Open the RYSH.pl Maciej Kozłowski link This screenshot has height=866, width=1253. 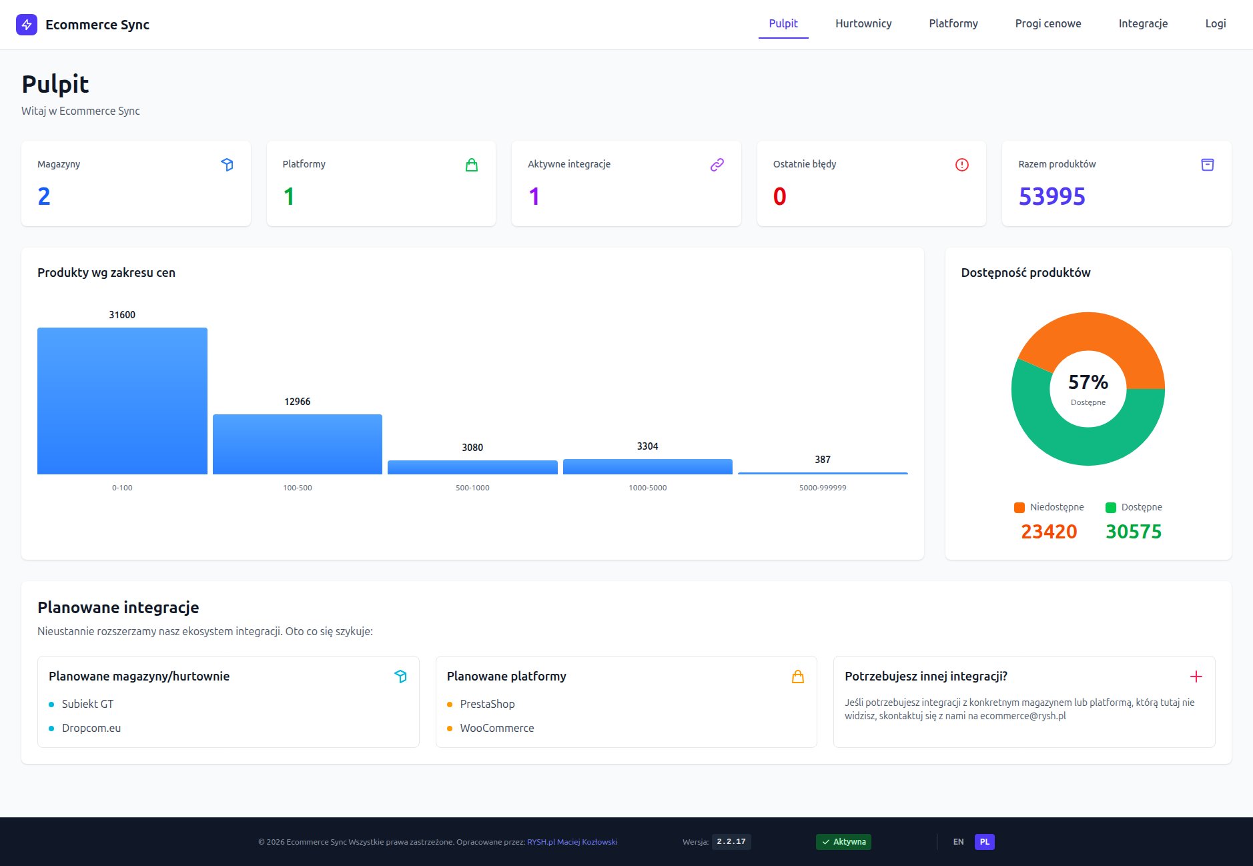tap(571, 842)
